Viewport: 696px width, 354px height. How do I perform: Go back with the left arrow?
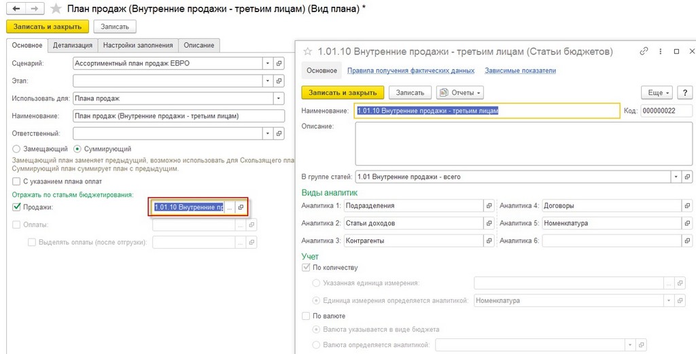(16, 8)
